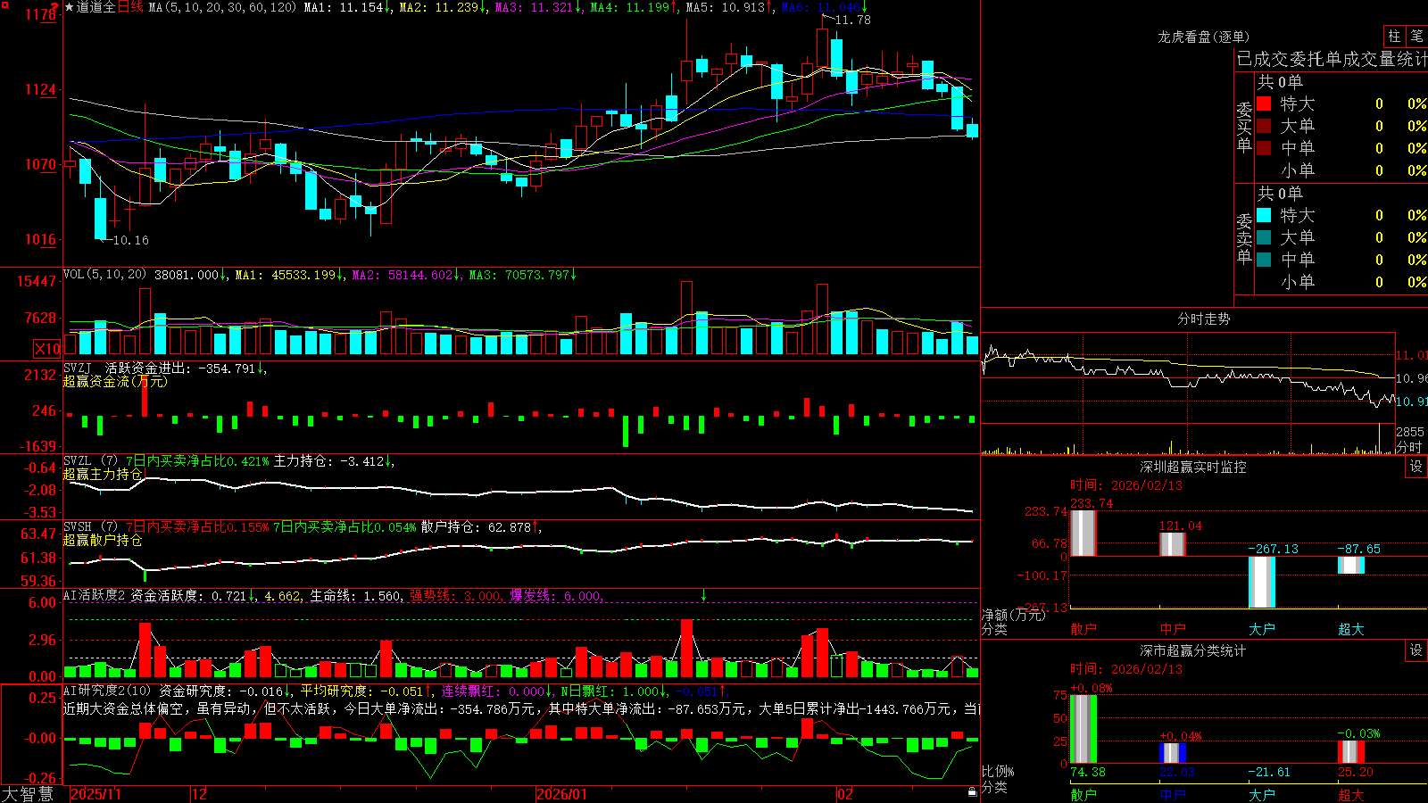
Task: Select the 02 month timeline marker
Action: pos(845,794)
